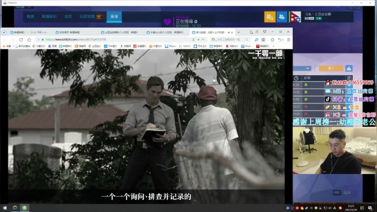Viewport: 377px width, 212px height.
Task: Open the notification center icon
Action: tap(370, 208)
